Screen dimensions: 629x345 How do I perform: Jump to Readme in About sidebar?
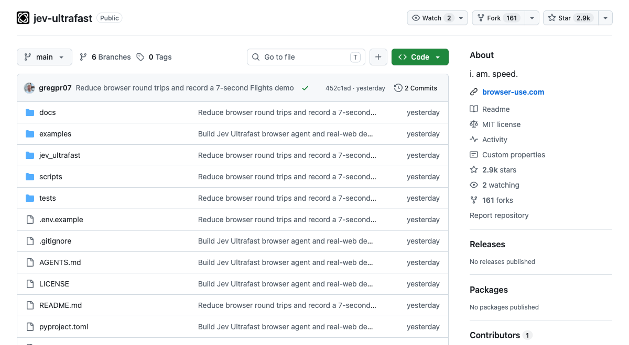coord(496,109)
